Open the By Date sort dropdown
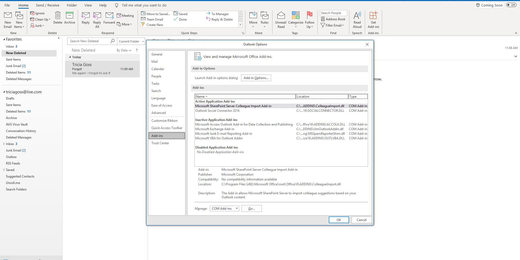520x260 pixels. 124,50
